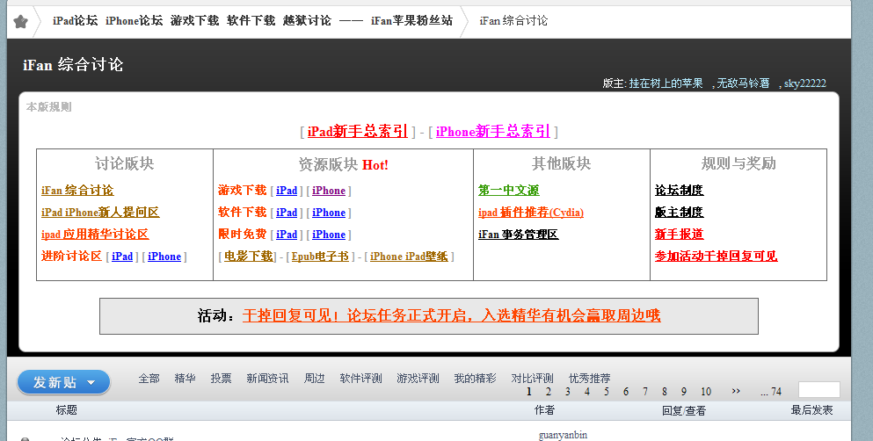Click the star home icon in breadcrumb
Image resolution: width=873 pixels, height=441 pixels.
point(20,22)
